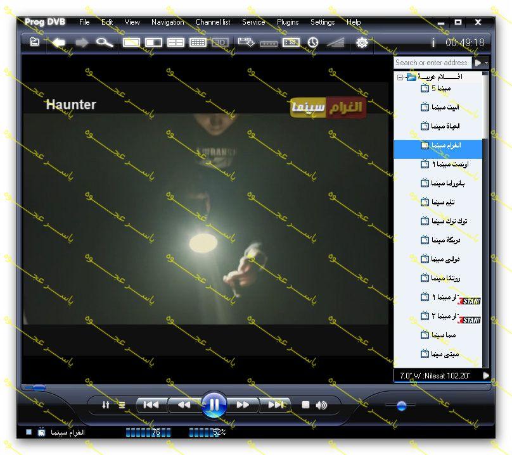Click the dotted subtitle bar toolbar icon
Viewport: 512px width, 455px height.
pos(269,44)
